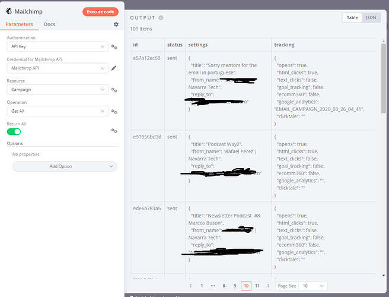Go to next page arrow
The height and width of the screenshot is (297, 389).
point(268,286)
